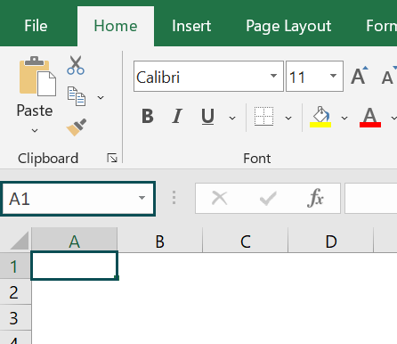
Task: Toggle Italic formatting
Action: click(x=177, y=116)
